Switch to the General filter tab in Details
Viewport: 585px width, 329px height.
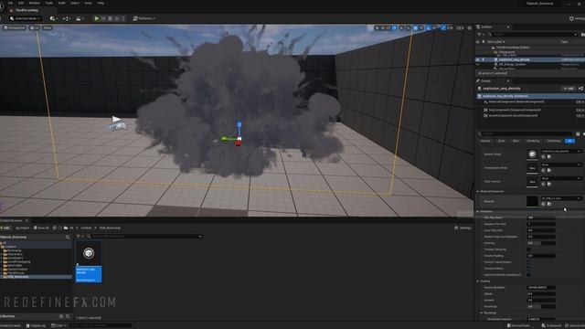coord(485,141)
